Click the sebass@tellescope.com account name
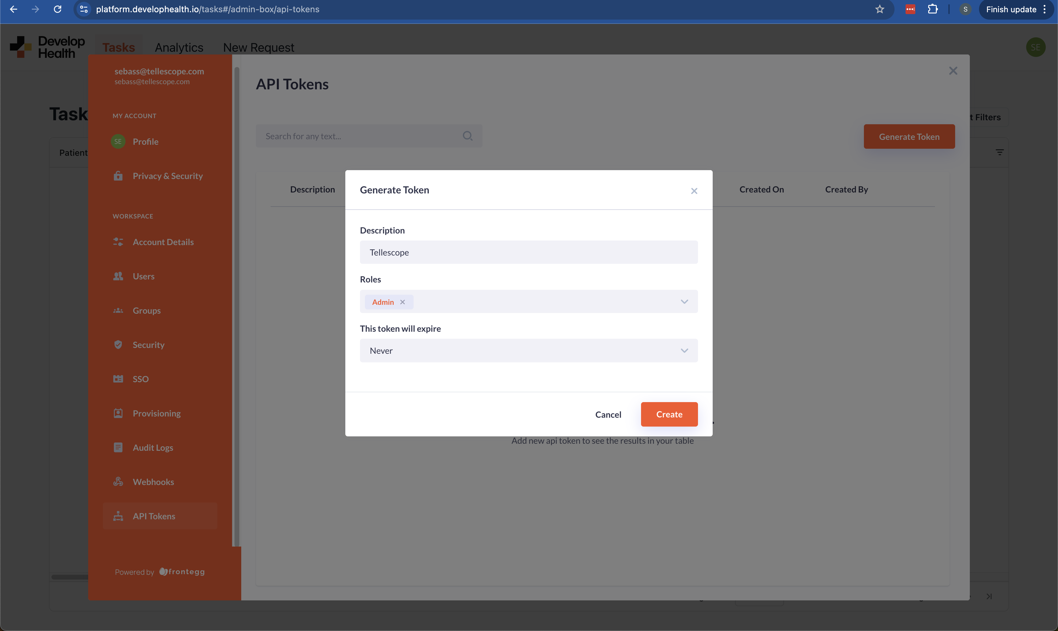This screenshot has height=631, width=1058. click(x=159, y=71)
